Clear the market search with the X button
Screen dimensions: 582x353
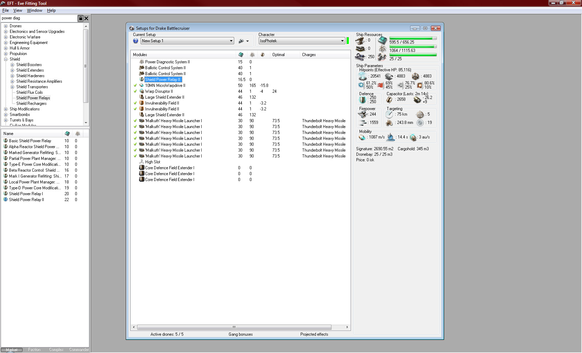click(x=86, y=18)
